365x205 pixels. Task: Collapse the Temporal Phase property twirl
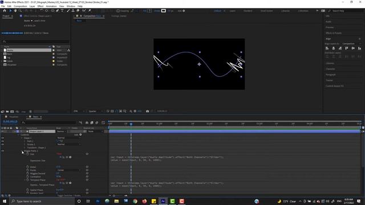pos(25,180)
